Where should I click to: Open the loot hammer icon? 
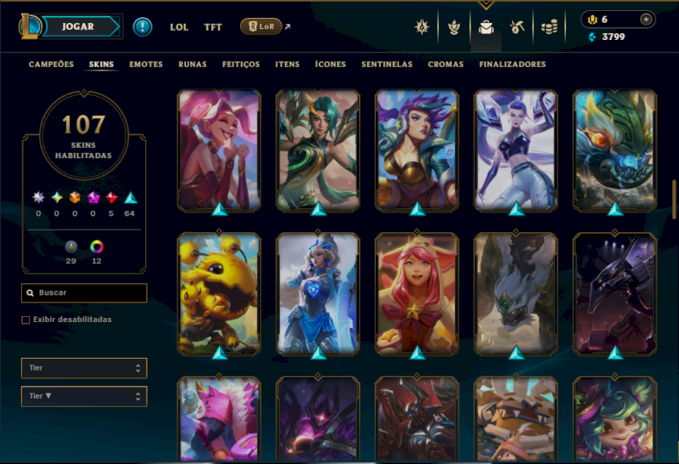pyautogui.click(x=518, y=27)
